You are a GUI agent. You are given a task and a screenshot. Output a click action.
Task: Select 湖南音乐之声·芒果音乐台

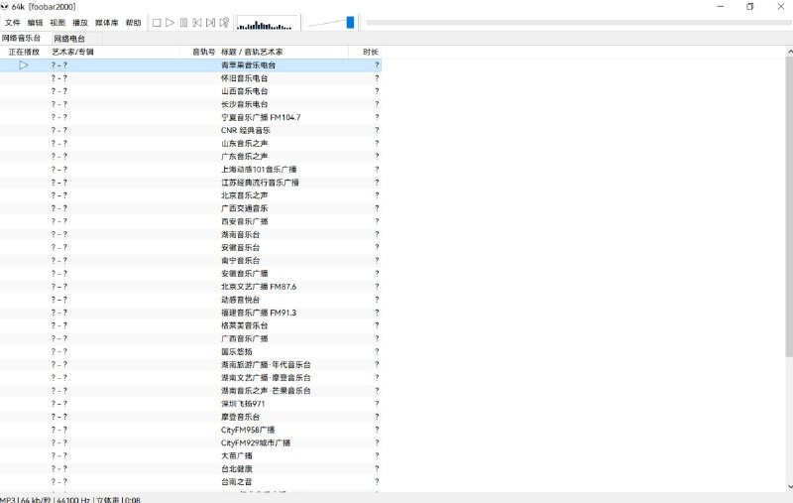tap(190, 391)
